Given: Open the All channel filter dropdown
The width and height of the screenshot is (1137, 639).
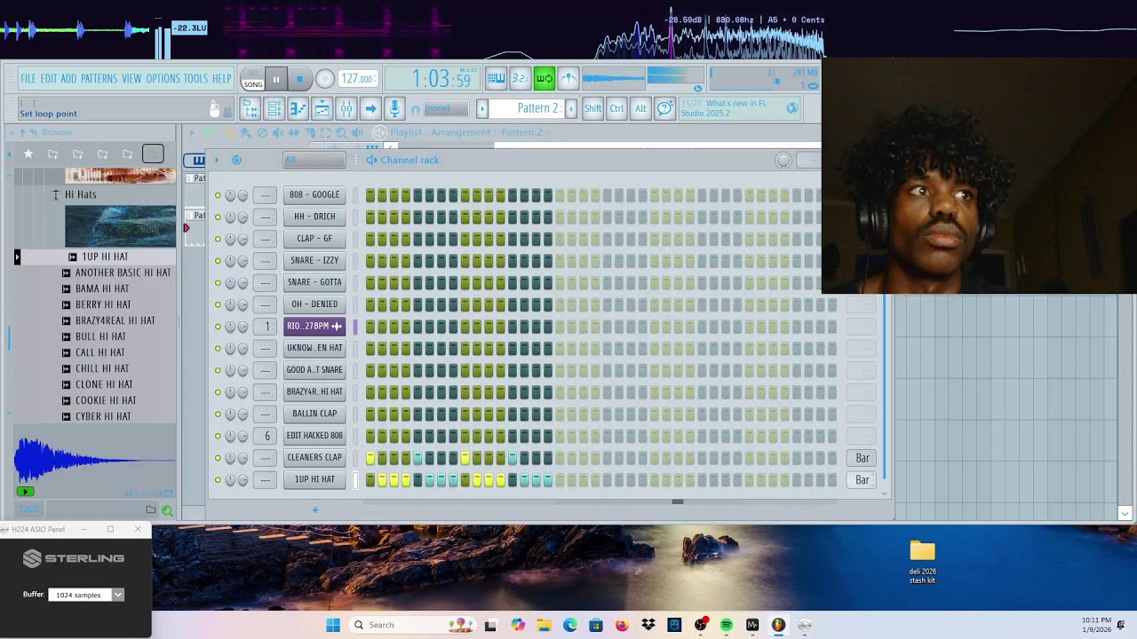Looking at the screenshot, I should click(x=314, y=160).
